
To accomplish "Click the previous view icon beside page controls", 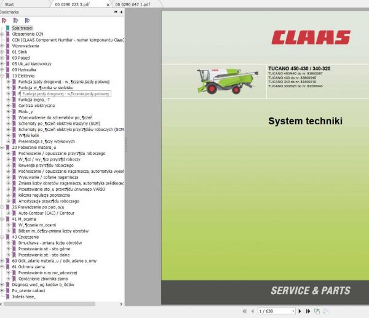I will pyautogui.click(x=317, y=311).
